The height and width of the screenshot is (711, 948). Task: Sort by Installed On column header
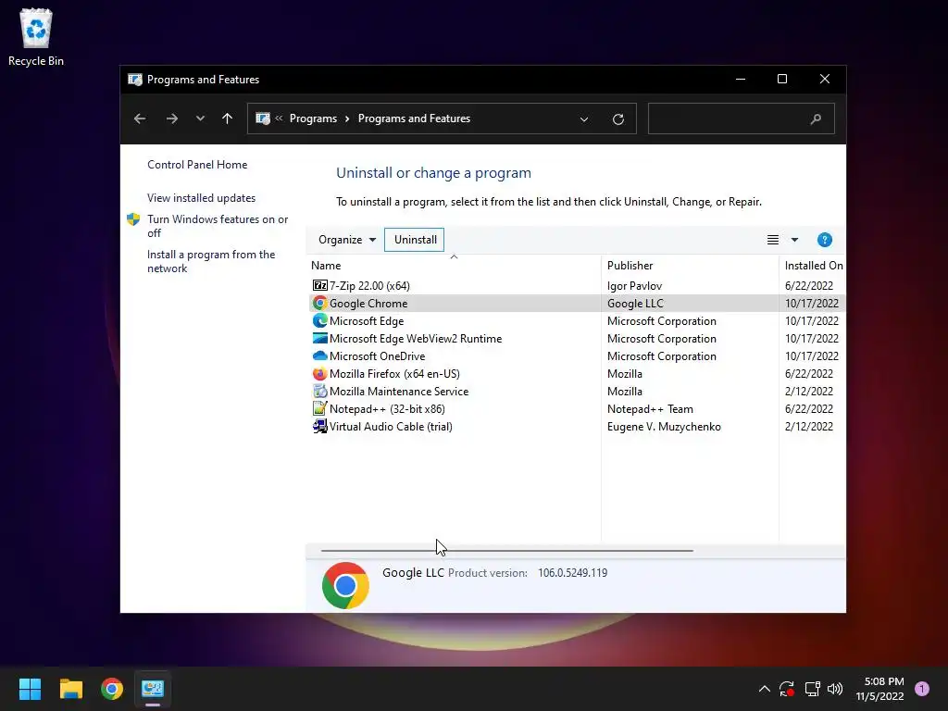click(813, 266)
